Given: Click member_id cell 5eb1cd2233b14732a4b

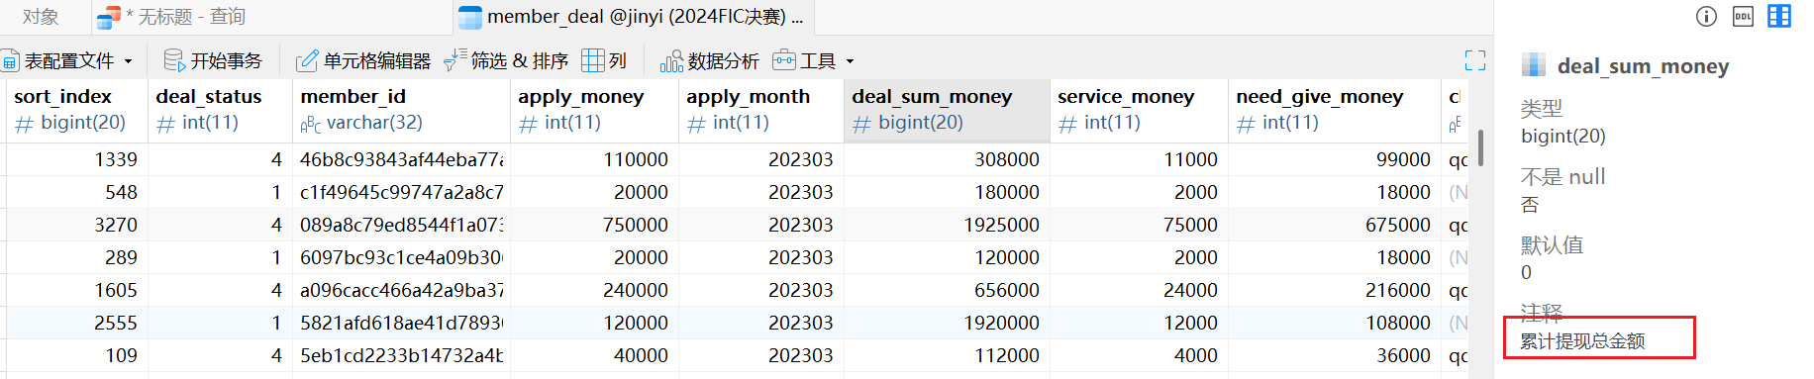Looking at the screenshot, I should [x=401, y=355].
